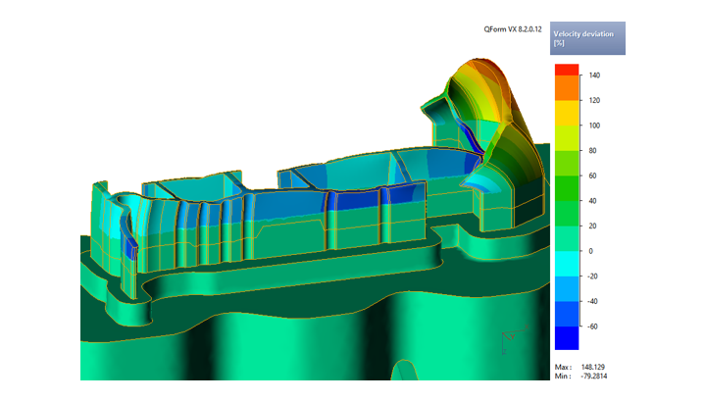Click the legend scale value -60
706x402 pixels.
click(x=592, y=327)
